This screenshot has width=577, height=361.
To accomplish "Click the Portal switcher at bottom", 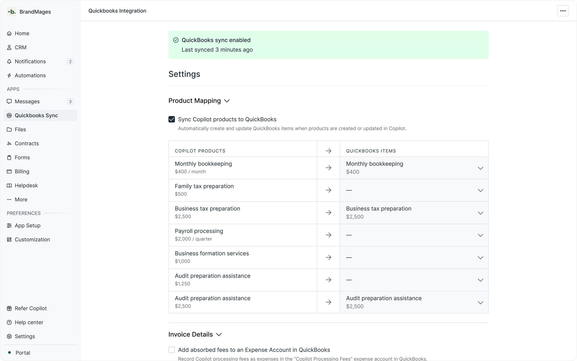I will click(x=23, y=353).
